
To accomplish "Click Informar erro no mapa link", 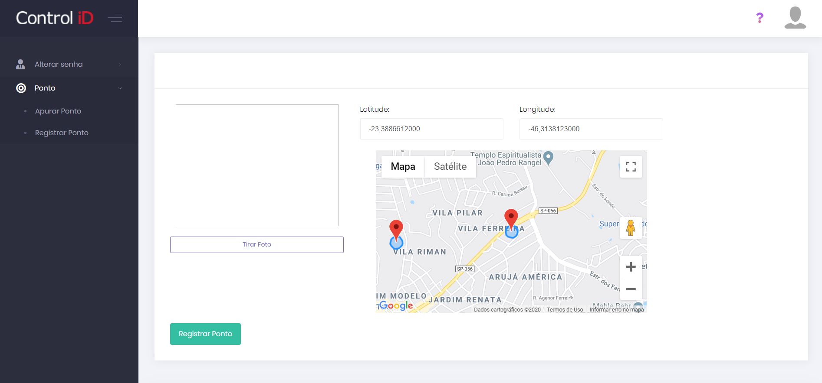I will point(617,309).
